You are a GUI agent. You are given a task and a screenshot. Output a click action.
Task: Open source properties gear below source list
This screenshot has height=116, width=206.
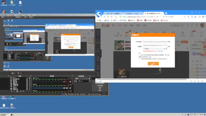pyautogui.click(x=17, y=91)
